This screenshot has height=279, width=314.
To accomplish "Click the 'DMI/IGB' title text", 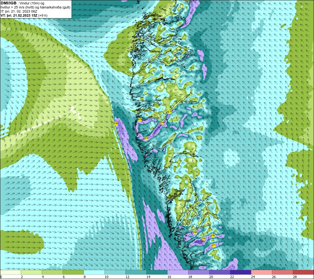I will 8,3.
